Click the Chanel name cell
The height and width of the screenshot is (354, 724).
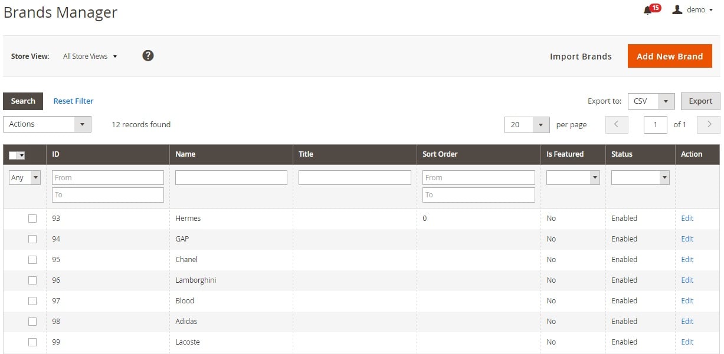[x=231, y=260]
